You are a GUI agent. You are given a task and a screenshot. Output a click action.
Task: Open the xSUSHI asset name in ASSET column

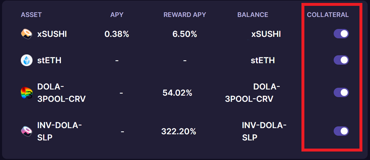[52, 34]
